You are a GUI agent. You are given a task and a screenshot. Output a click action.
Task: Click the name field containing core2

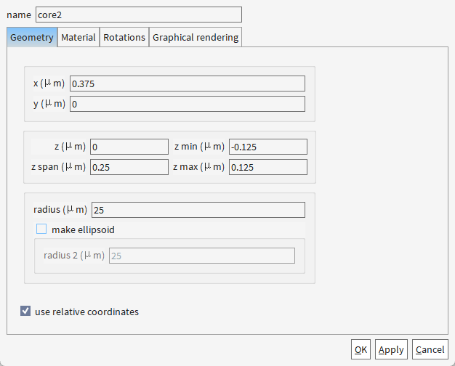(x=139, y=15)
